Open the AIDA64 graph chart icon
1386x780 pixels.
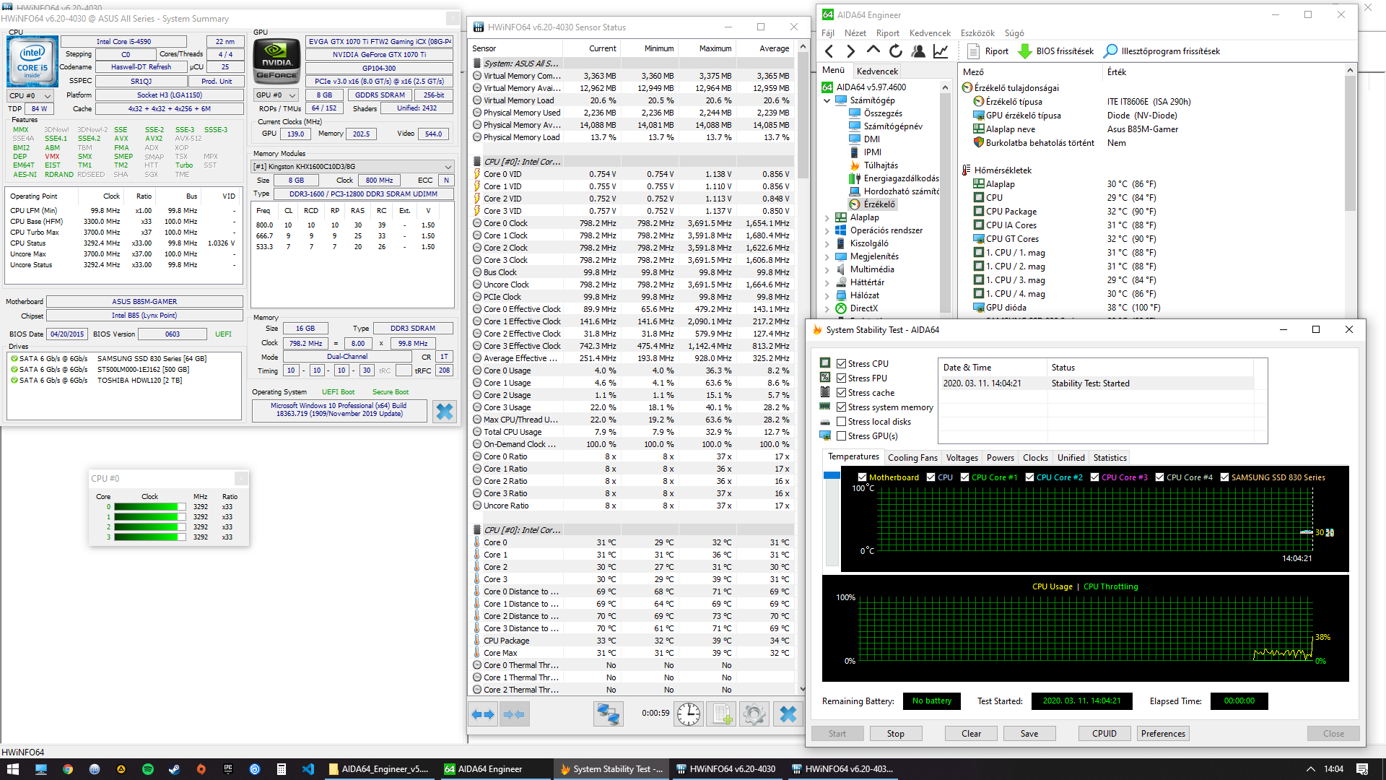click(x=941, y=51)
